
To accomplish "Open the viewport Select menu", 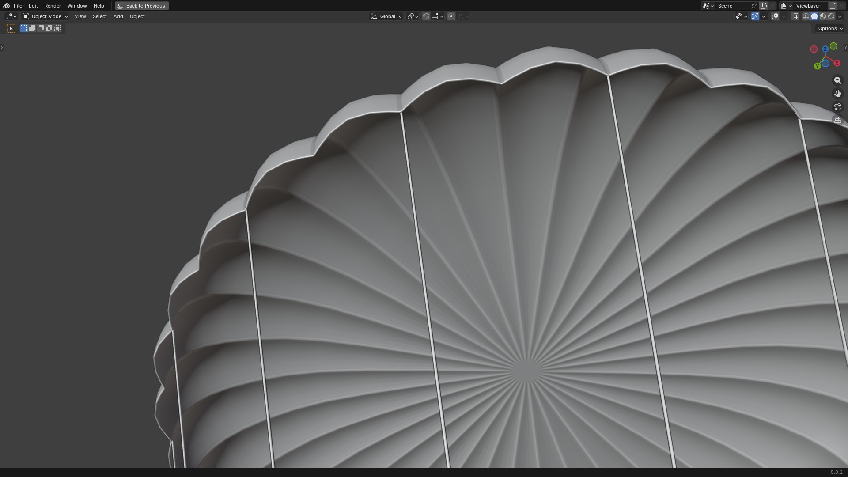I will [x=99, y=16].
